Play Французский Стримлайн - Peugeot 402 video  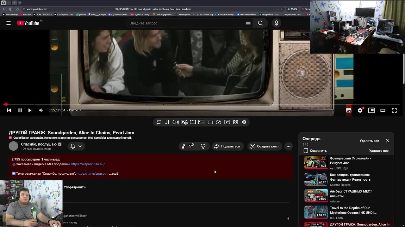coord(346,163)
